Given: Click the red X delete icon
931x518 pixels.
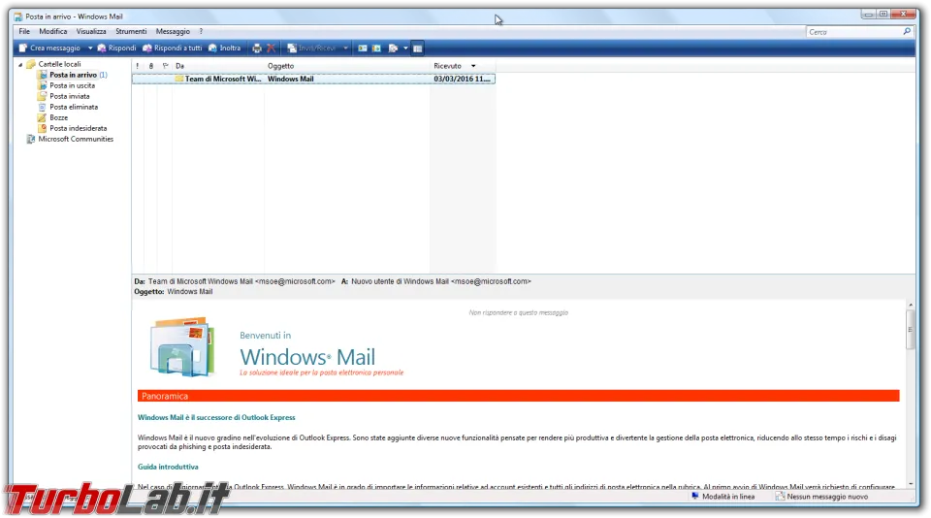Looking at the screenshot, I should 271,49.
